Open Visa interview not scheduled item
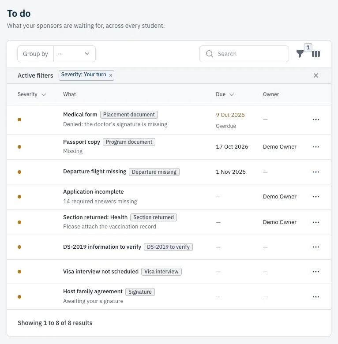This screenshot has width=338, height=344. [101, 271]
